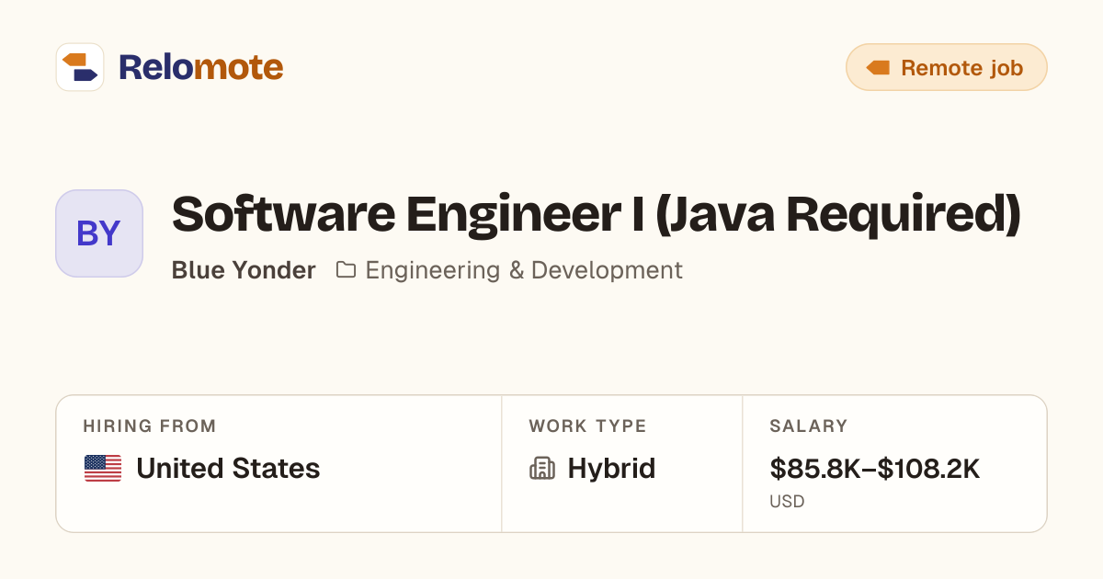The image size is (1103, 579).
Task: Click the HIRING FROM label
Action: pyautogui.click(x=150, y=426)
